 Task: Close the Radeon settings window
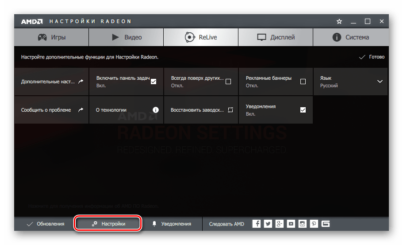382,21
